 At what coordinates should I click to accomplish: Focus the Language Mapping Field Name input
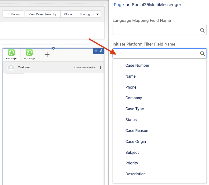(156, 30)
